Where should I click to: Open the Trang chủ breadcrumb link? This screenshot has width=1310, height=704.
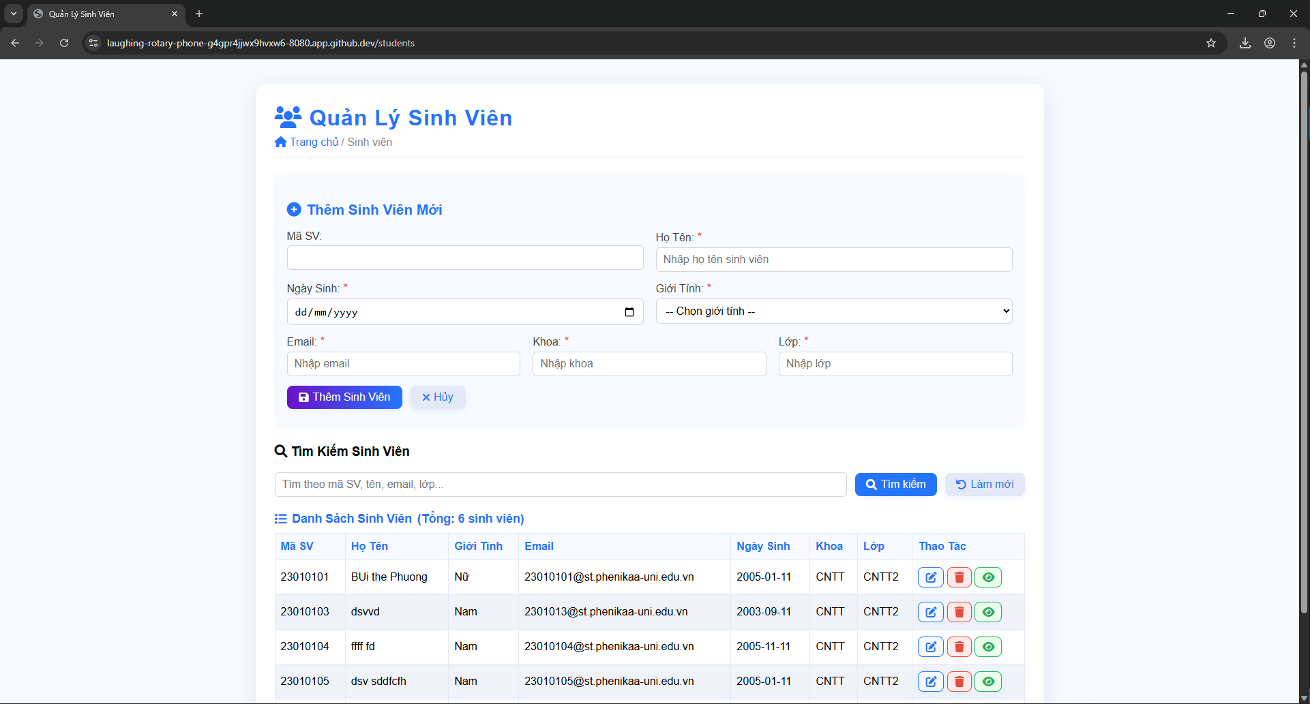314,142
